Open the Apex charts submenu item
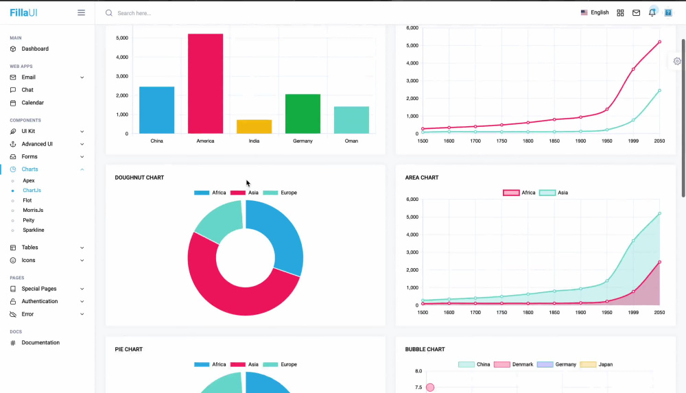 [x=28, y=181]
